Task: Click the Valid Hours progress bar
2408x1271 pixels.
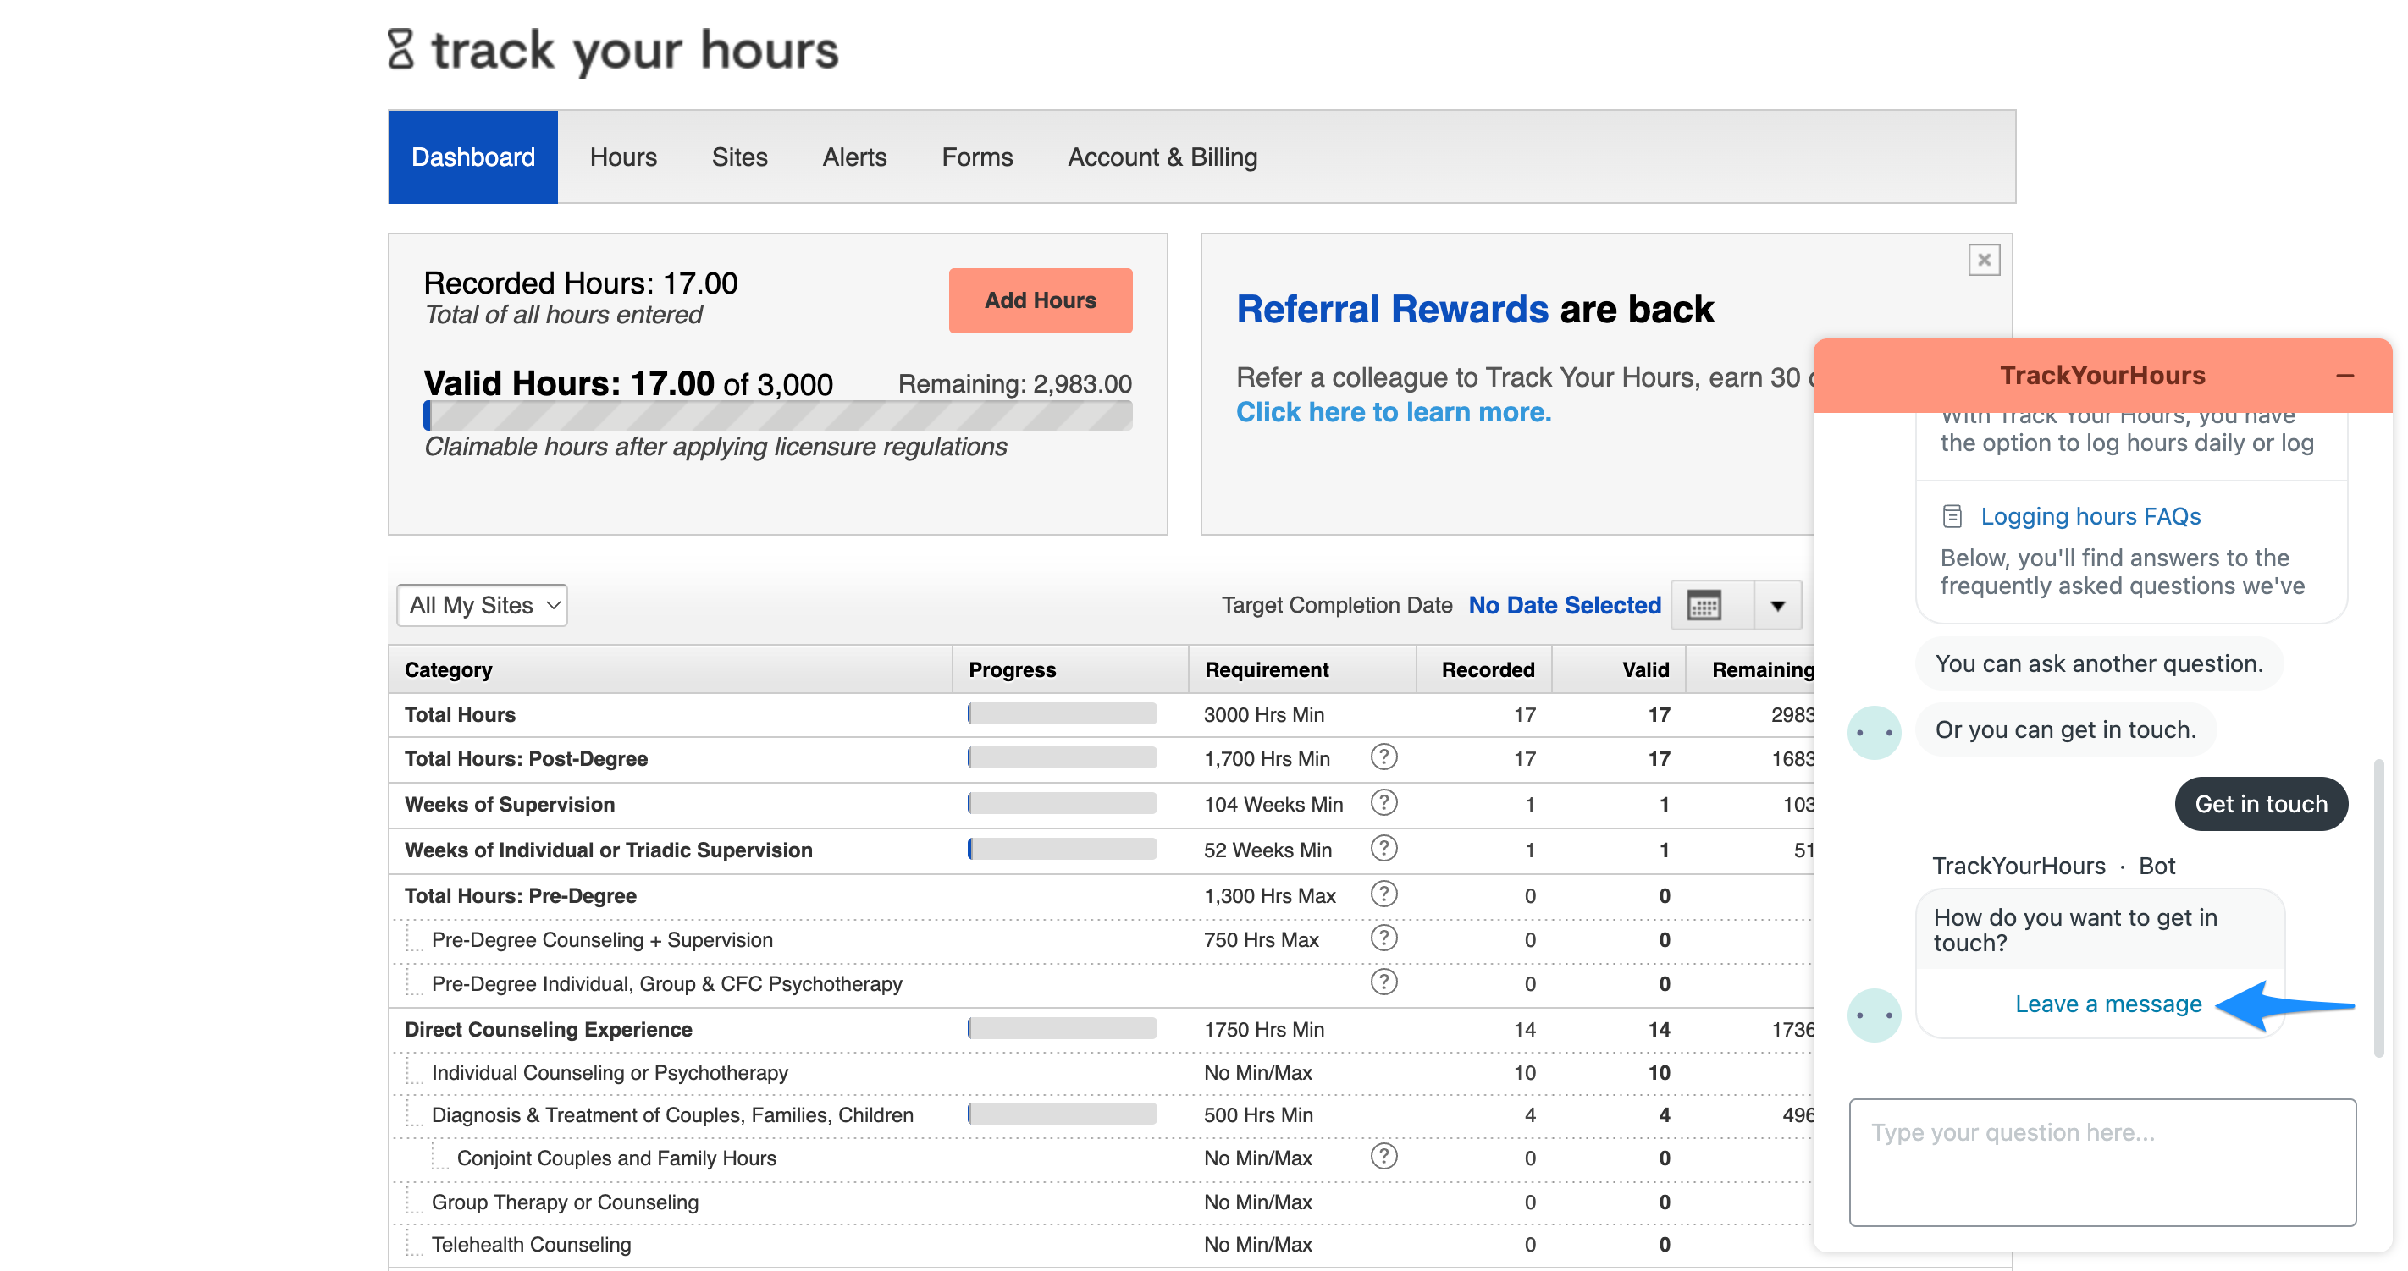Action: pyautogui.click(x=778, y=415)
